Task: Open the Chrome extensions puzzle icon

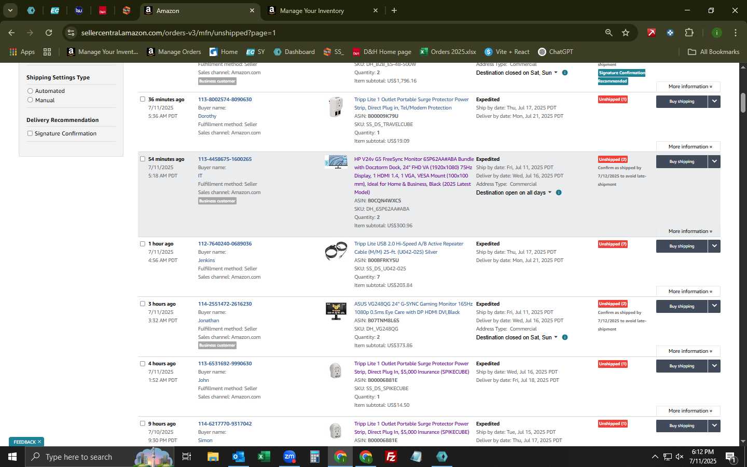Action: coord(689,33)
